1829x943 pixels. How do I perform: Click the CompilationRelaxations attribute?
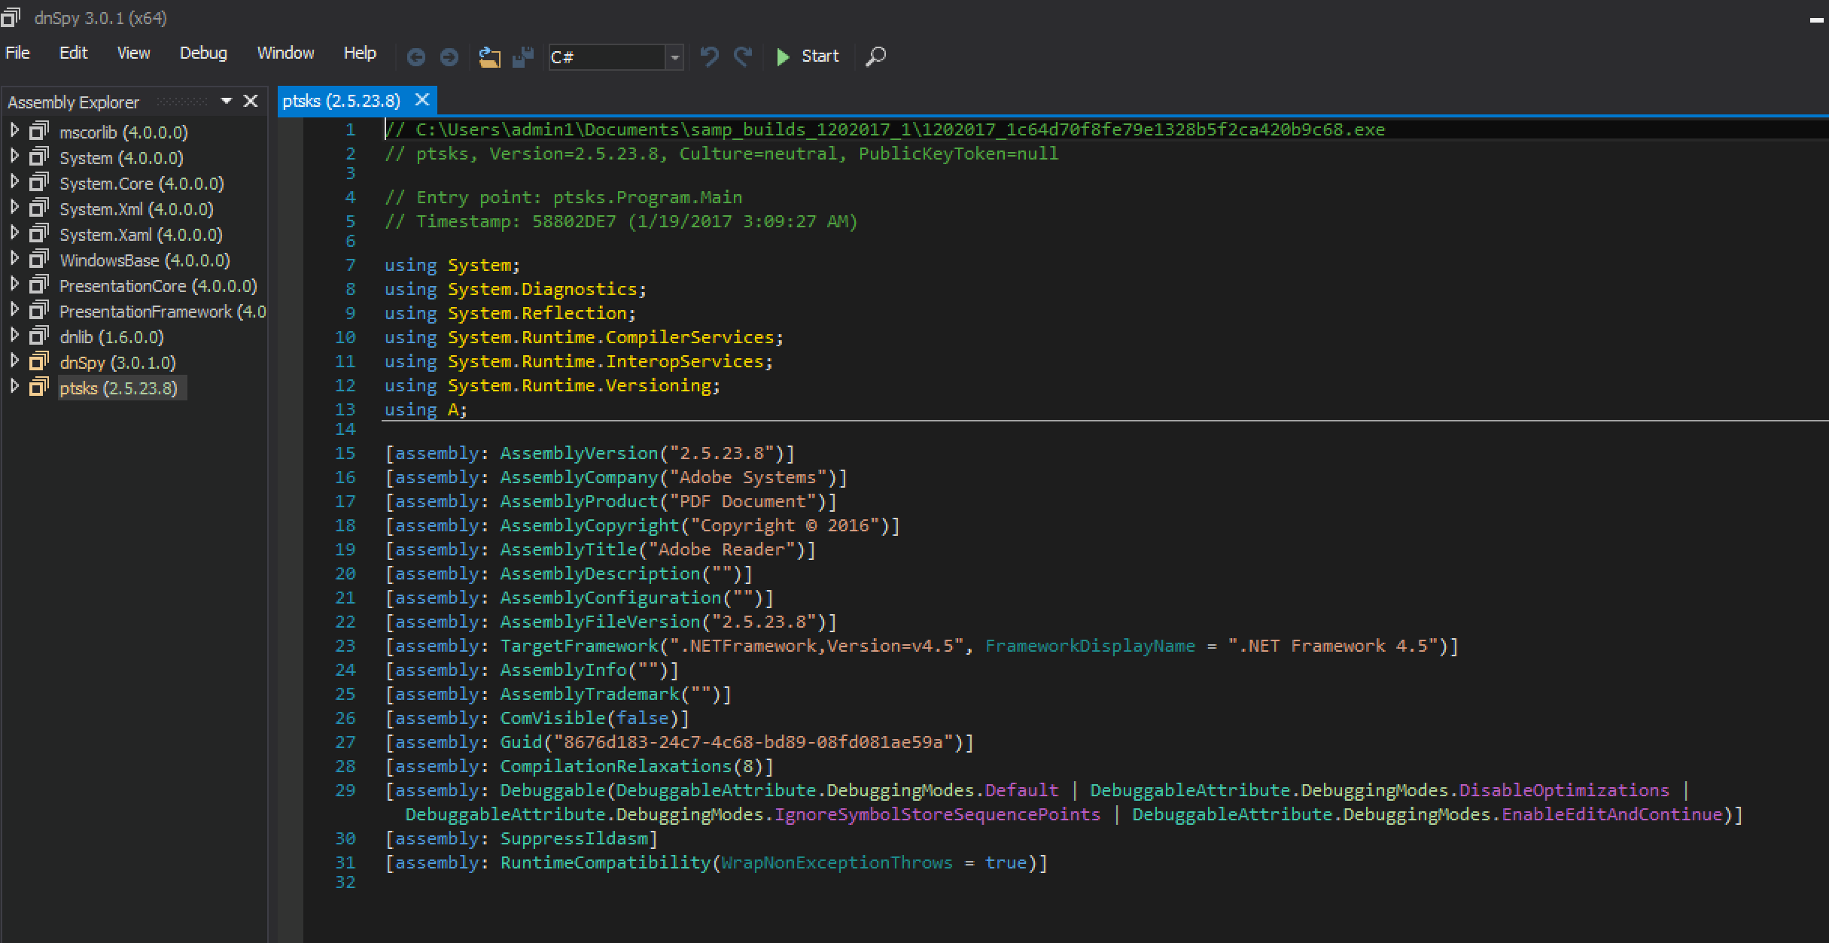click(616, 766)
